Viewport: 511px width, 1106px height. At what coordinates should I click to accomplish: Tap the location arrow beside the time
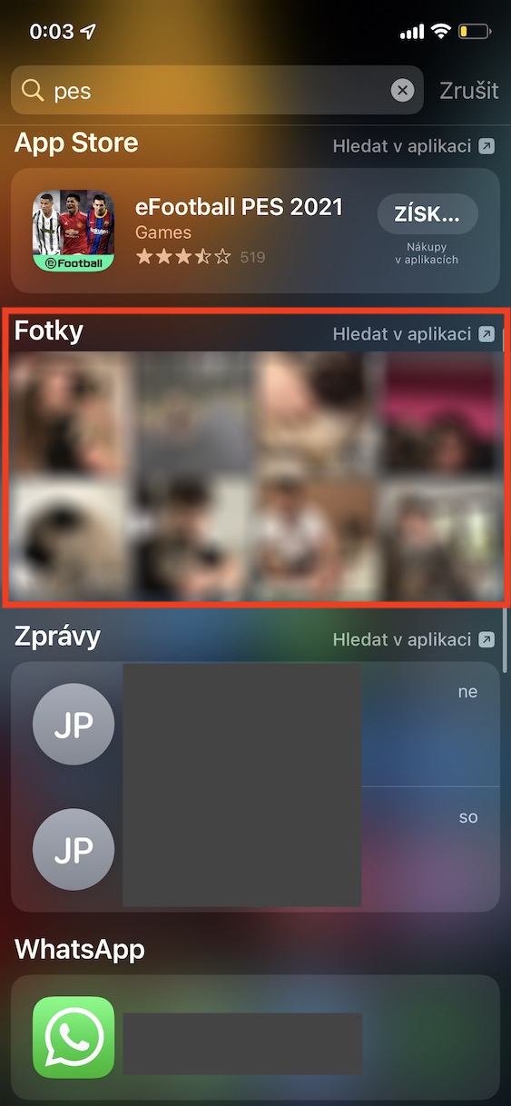89,32
